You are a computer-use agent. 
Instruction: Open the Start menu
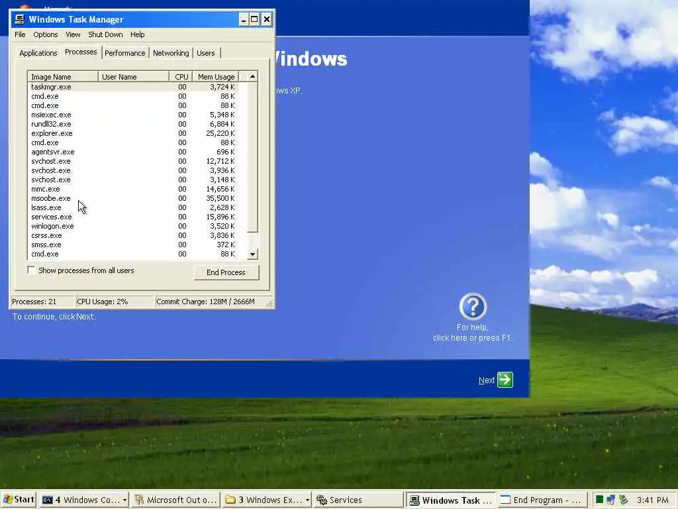point(18,500)
